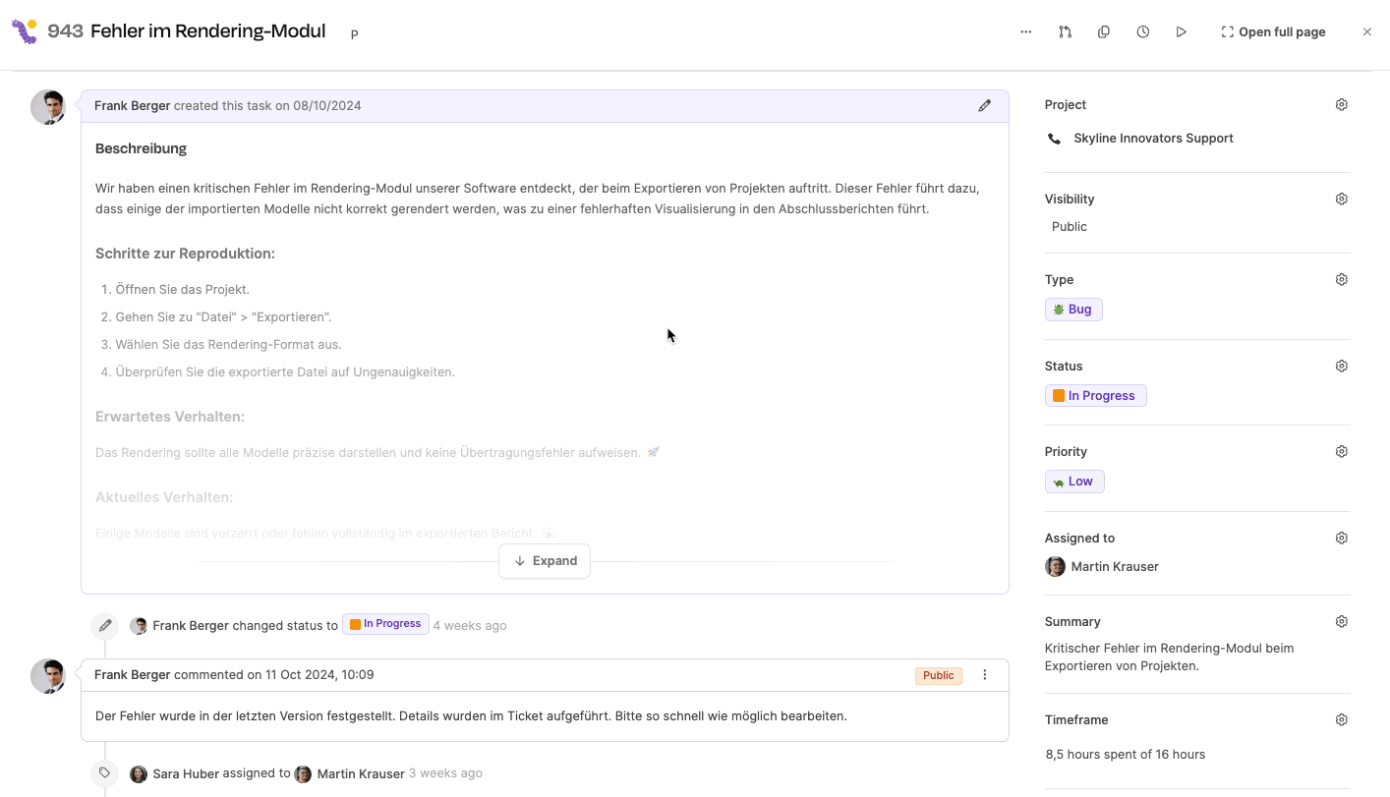Open the Status settings gear
Screen dimensions: 1390x797
click(x=1341, y=367)
